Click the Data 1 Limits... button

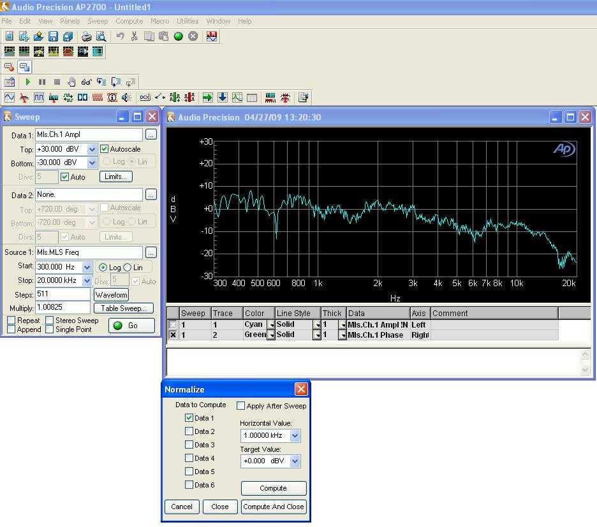click(115, 177)
